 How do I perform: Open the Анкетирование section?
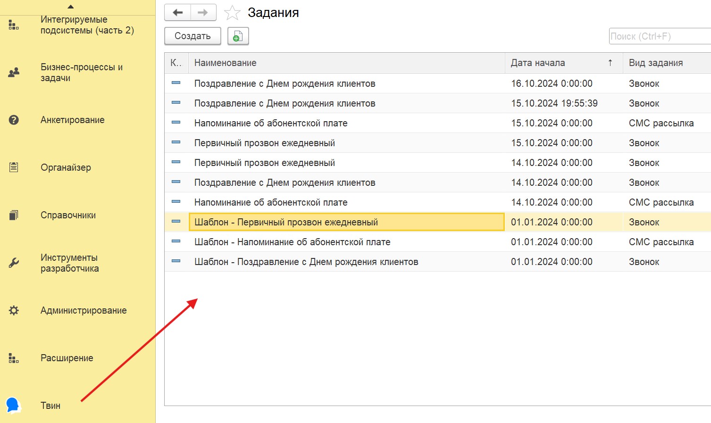[x=73, y=120]
